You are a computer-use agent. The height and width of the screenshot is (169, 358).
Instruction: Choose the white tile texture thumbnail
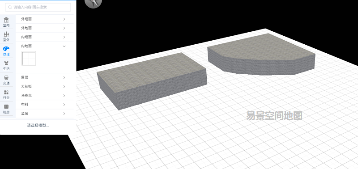[29, 59]
